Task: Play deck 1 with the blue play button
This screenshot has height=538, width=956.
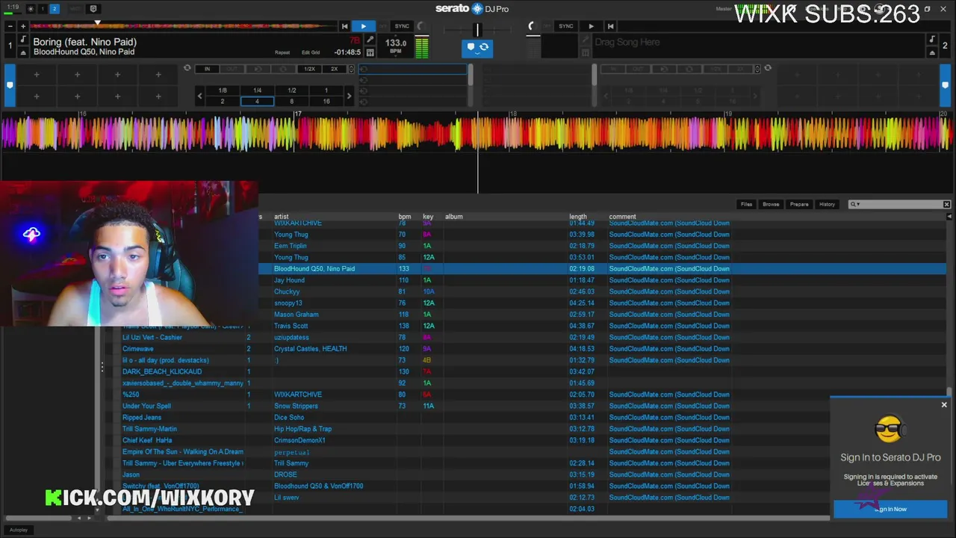Action: click(x=364, y=26)
